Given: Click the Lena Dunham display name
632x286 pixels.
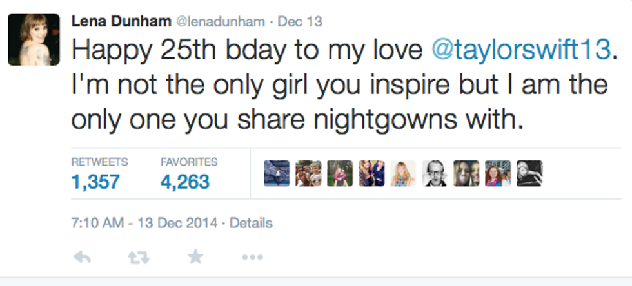Looking at the screenshot, I should click(121, 22).
